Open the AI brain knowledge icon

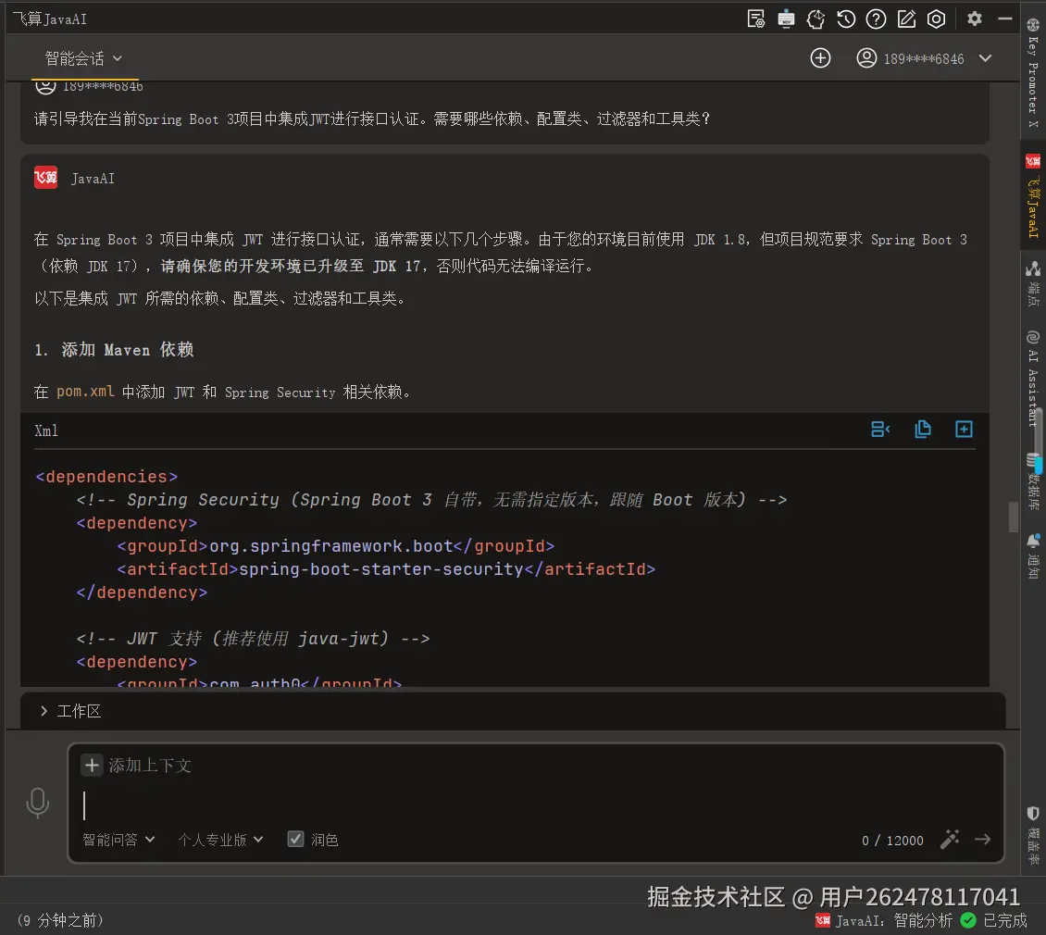816,19
